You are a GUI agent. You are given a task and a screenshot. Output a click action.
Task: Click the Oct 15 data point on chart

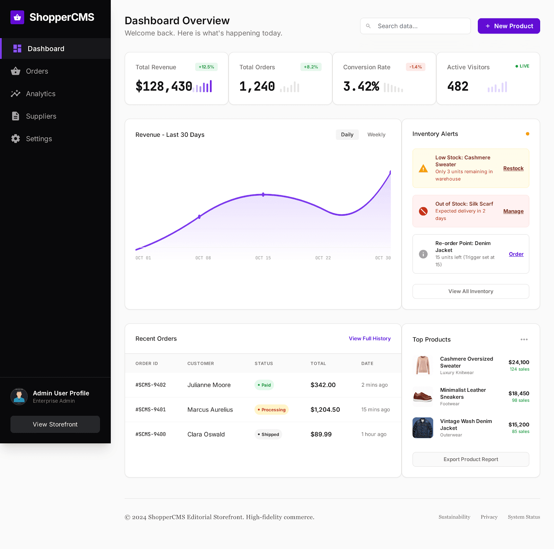click(263, 195)
